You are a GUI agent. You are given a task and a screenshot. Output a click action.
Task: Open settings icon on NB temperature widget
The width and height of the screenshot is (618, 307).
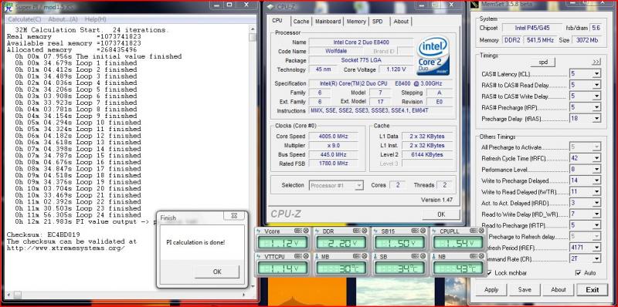pos(474,256)
